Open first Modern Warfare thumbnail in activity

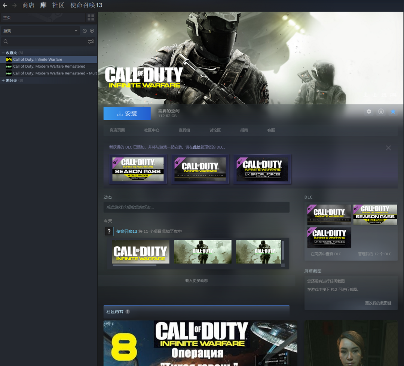pos(203,252)
